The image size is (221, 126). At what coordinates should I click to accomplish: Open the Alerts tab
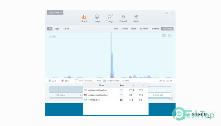(x=136, y=19)
